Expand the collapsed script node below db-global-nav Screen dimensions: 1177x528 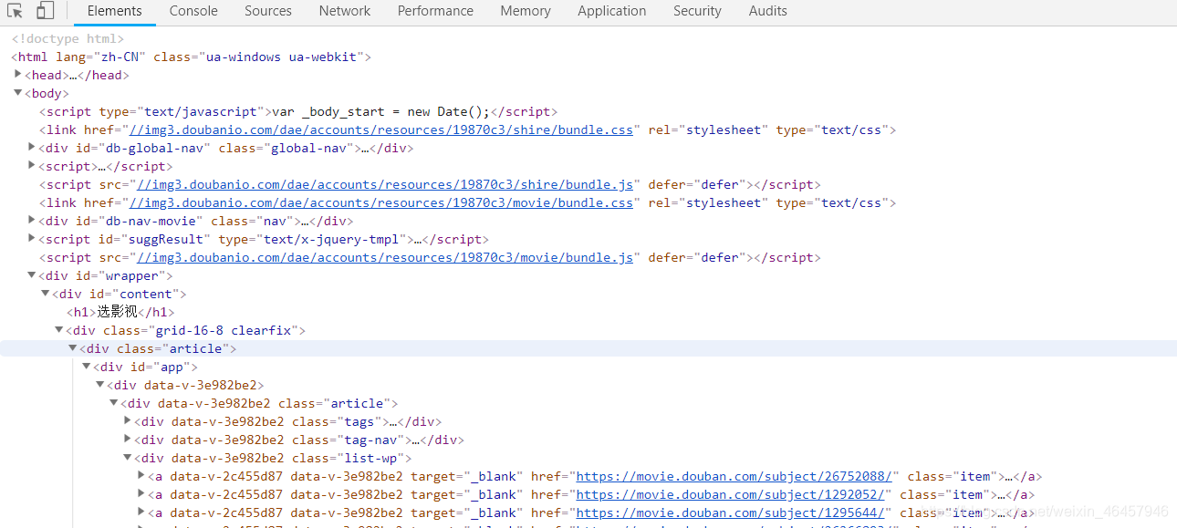33,166
